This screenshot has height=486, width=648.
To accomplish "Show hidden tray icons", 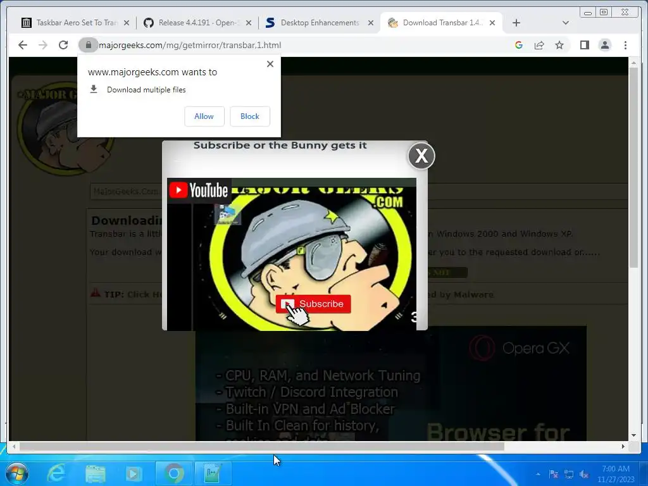I will point(538,475).
